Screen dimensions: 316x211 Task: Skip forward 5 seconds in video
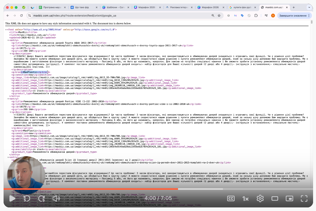(x=41, y=199)
